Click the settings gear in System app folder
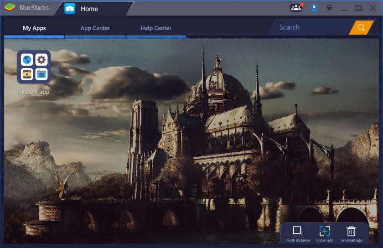Image resolution: width=383 pixels, height=248 pixels. (41, 60)
